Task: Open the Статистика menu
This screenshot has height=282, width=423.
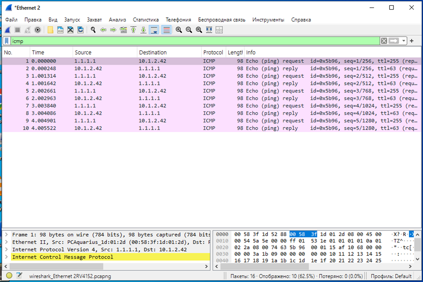Action: [145, 20]
